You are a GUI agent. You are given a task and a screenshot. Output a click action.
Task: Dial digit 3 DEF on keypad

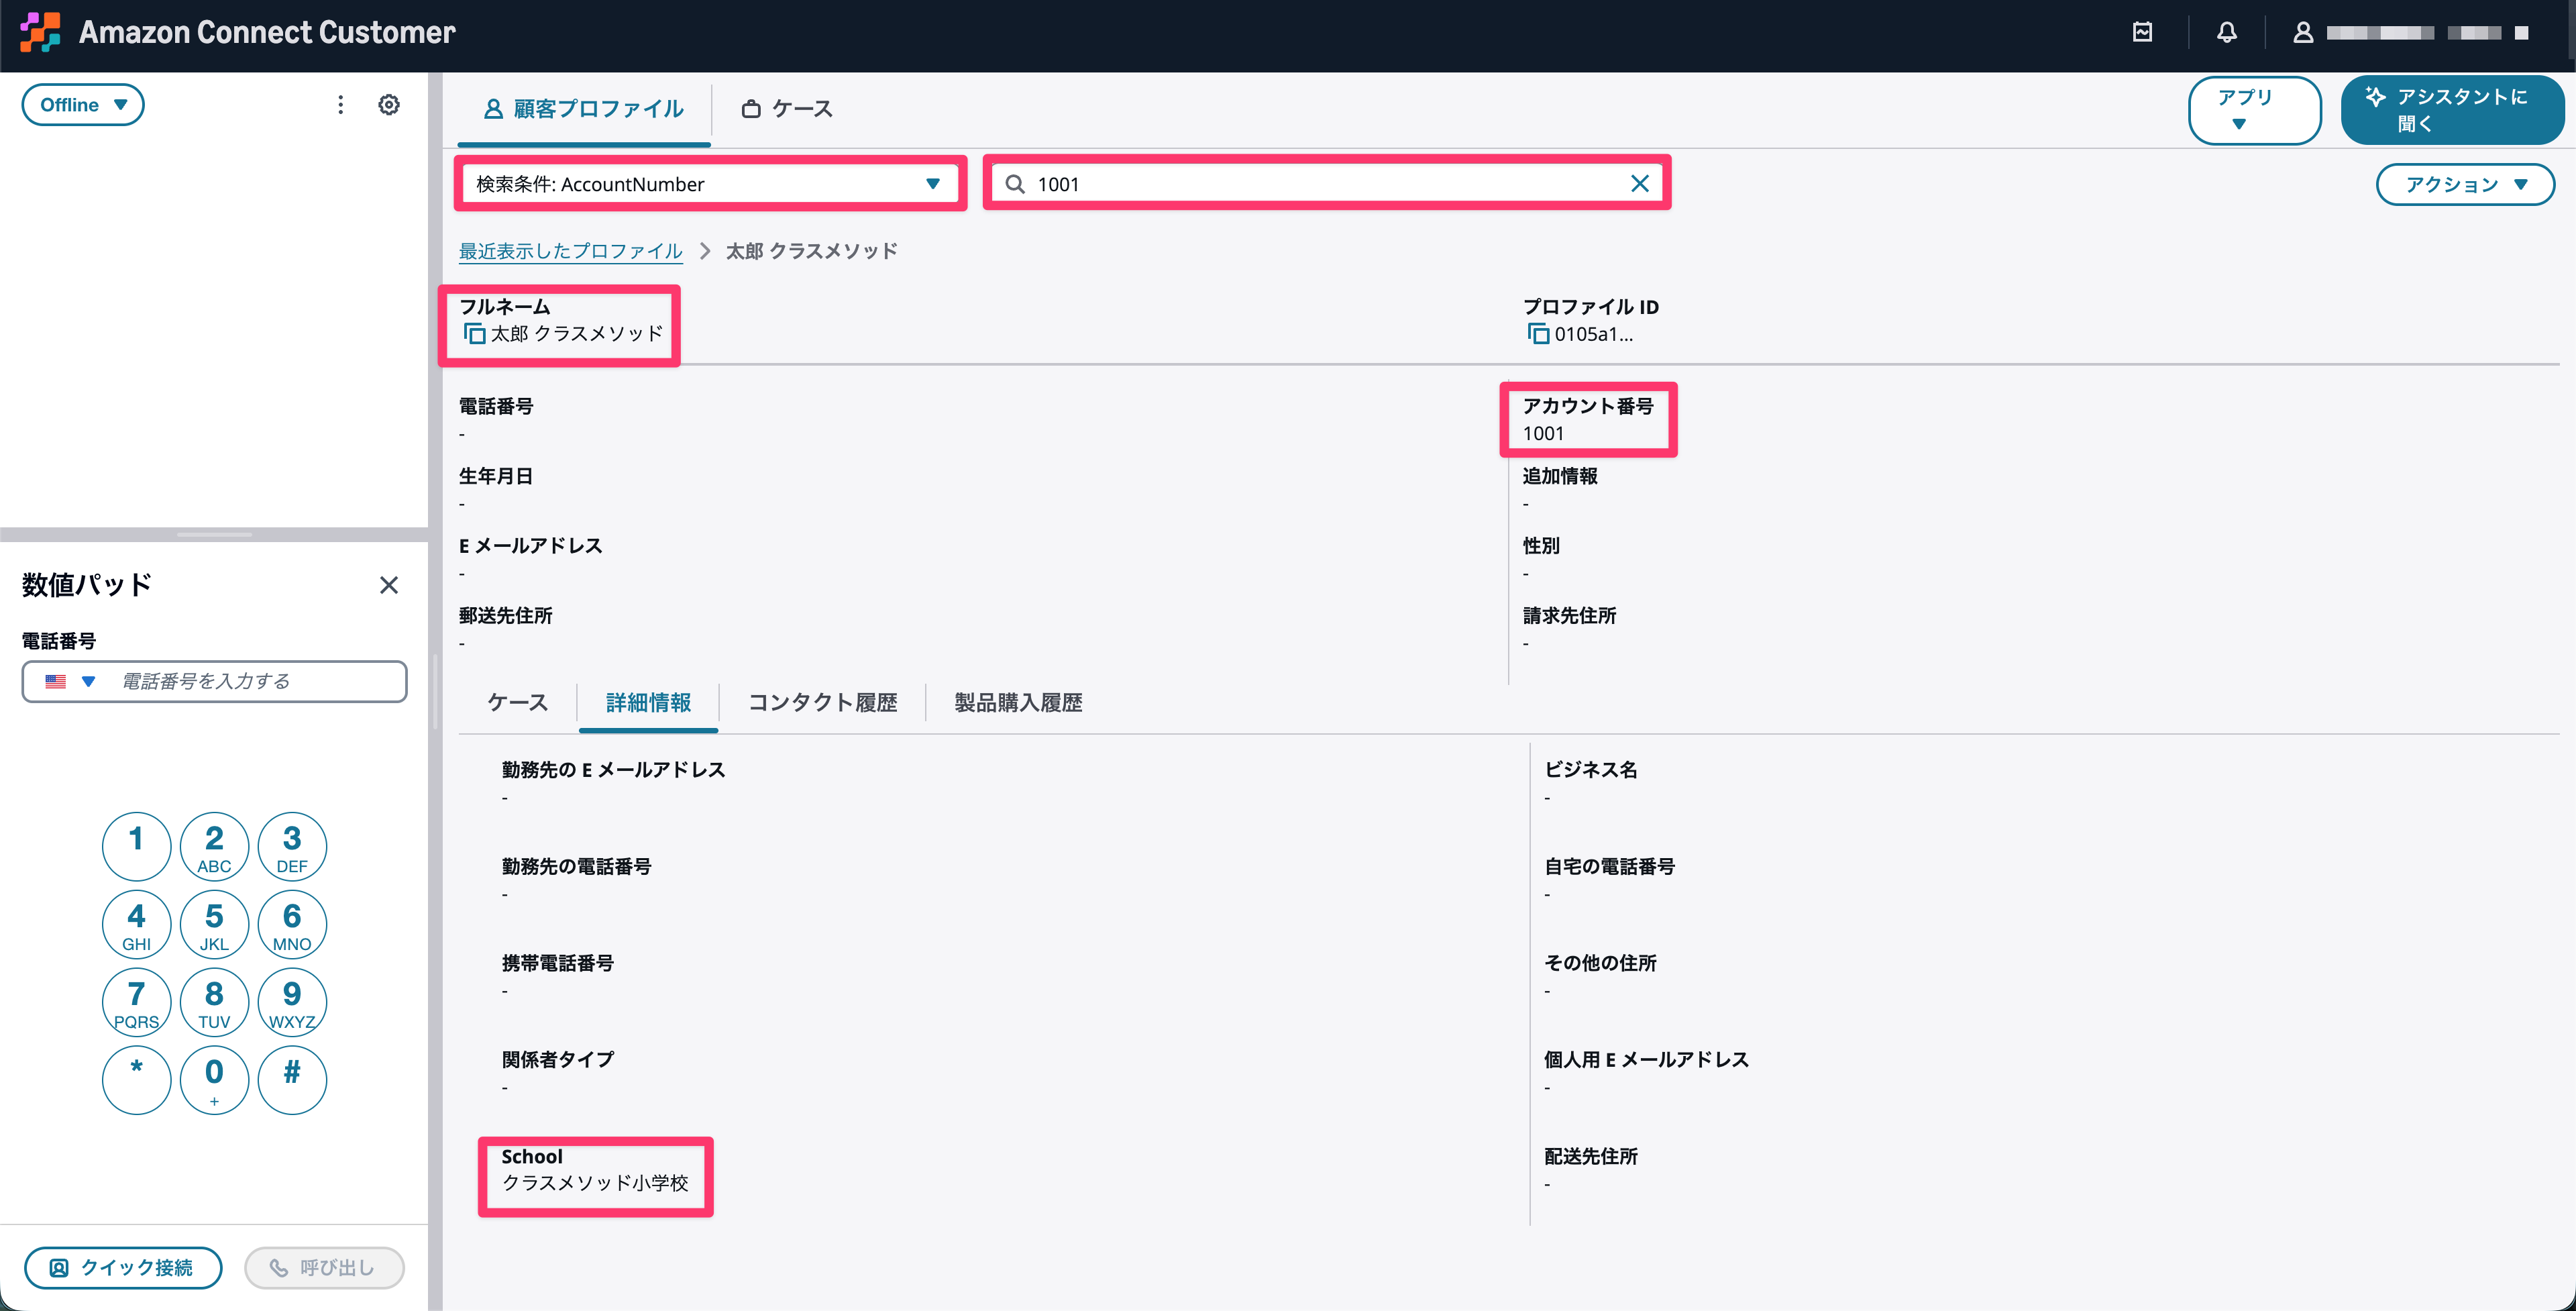pyautogui.click(x=292, y=846)
